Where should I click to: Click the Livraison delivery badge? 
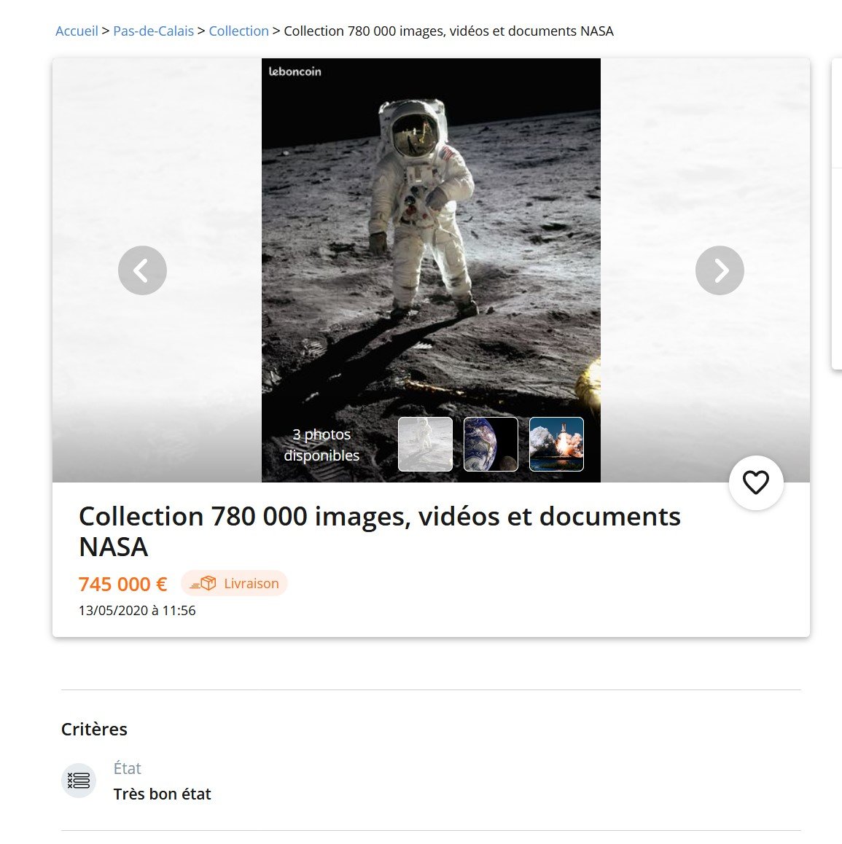(x=234, y=584)
